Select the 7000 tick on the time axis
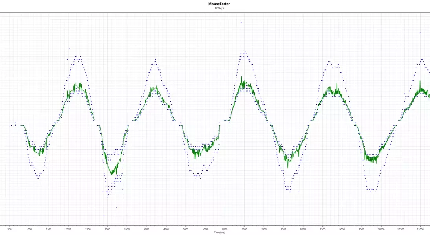The width and height of the screenshot is (430, 235). [x=263, y=229]
